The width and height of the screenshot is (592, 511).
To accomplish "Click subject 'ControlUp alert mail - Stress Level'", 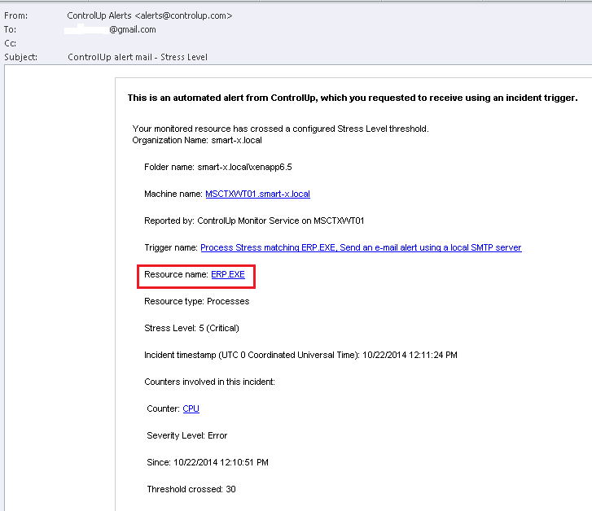I will [138, 57].
